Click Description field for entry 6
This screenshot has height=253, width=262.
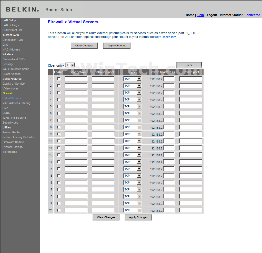pos(76,113)
